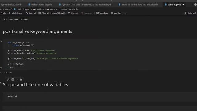Click the empty cell below print(b)
The width and height of the screenshot is (197, 111).
[x=100, y=109]
